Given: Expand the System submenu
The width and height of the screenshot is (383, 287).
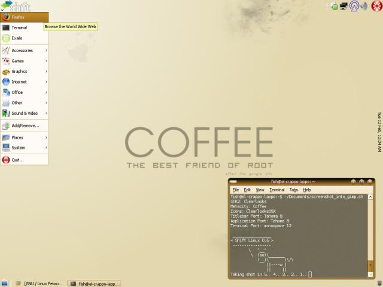Looking at the screenshot, I should pos(24,148).
